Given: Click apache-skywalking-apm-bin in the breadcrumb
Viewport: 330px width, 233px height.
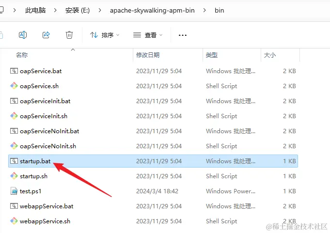Looking at the screenshot, I should click(x=152, y=10).
